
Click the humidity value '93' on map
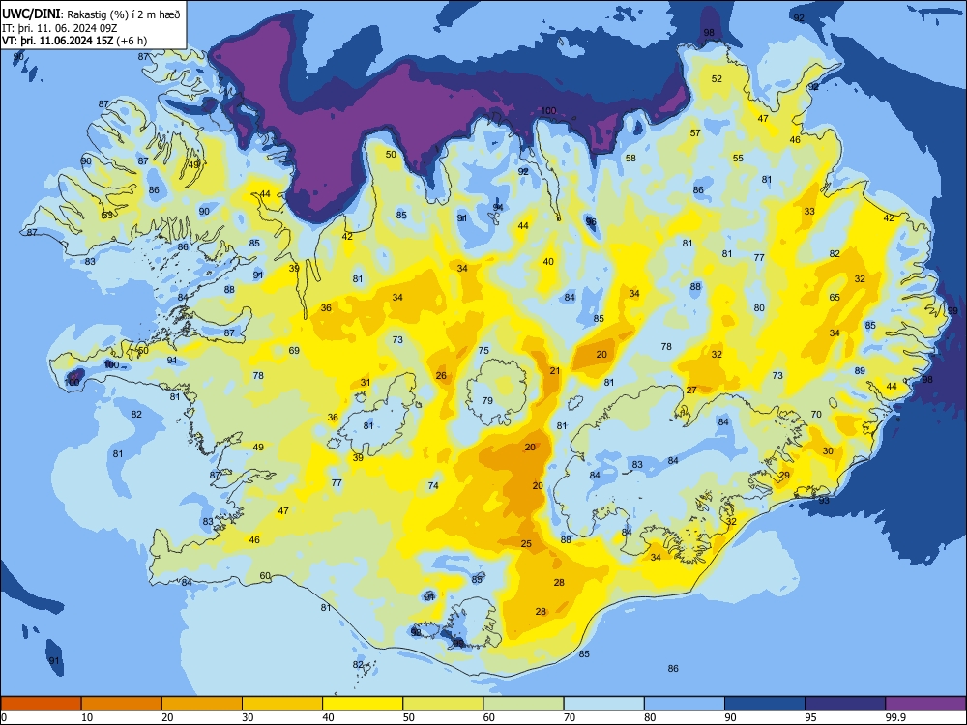[x=824, y=501]
